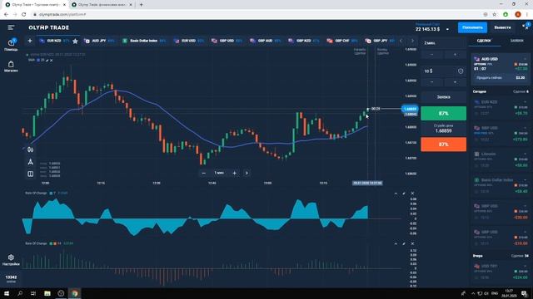Increase trade duration with plus button
This screenshot has width=533, height=299.
455,55
